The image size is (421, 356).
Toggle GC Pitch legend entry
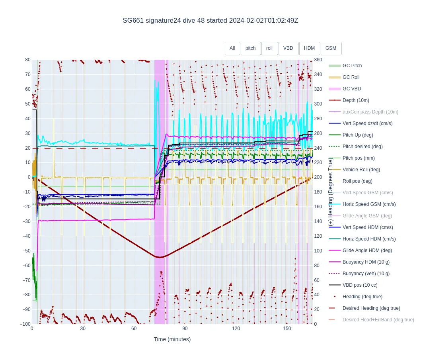(352, 66)
